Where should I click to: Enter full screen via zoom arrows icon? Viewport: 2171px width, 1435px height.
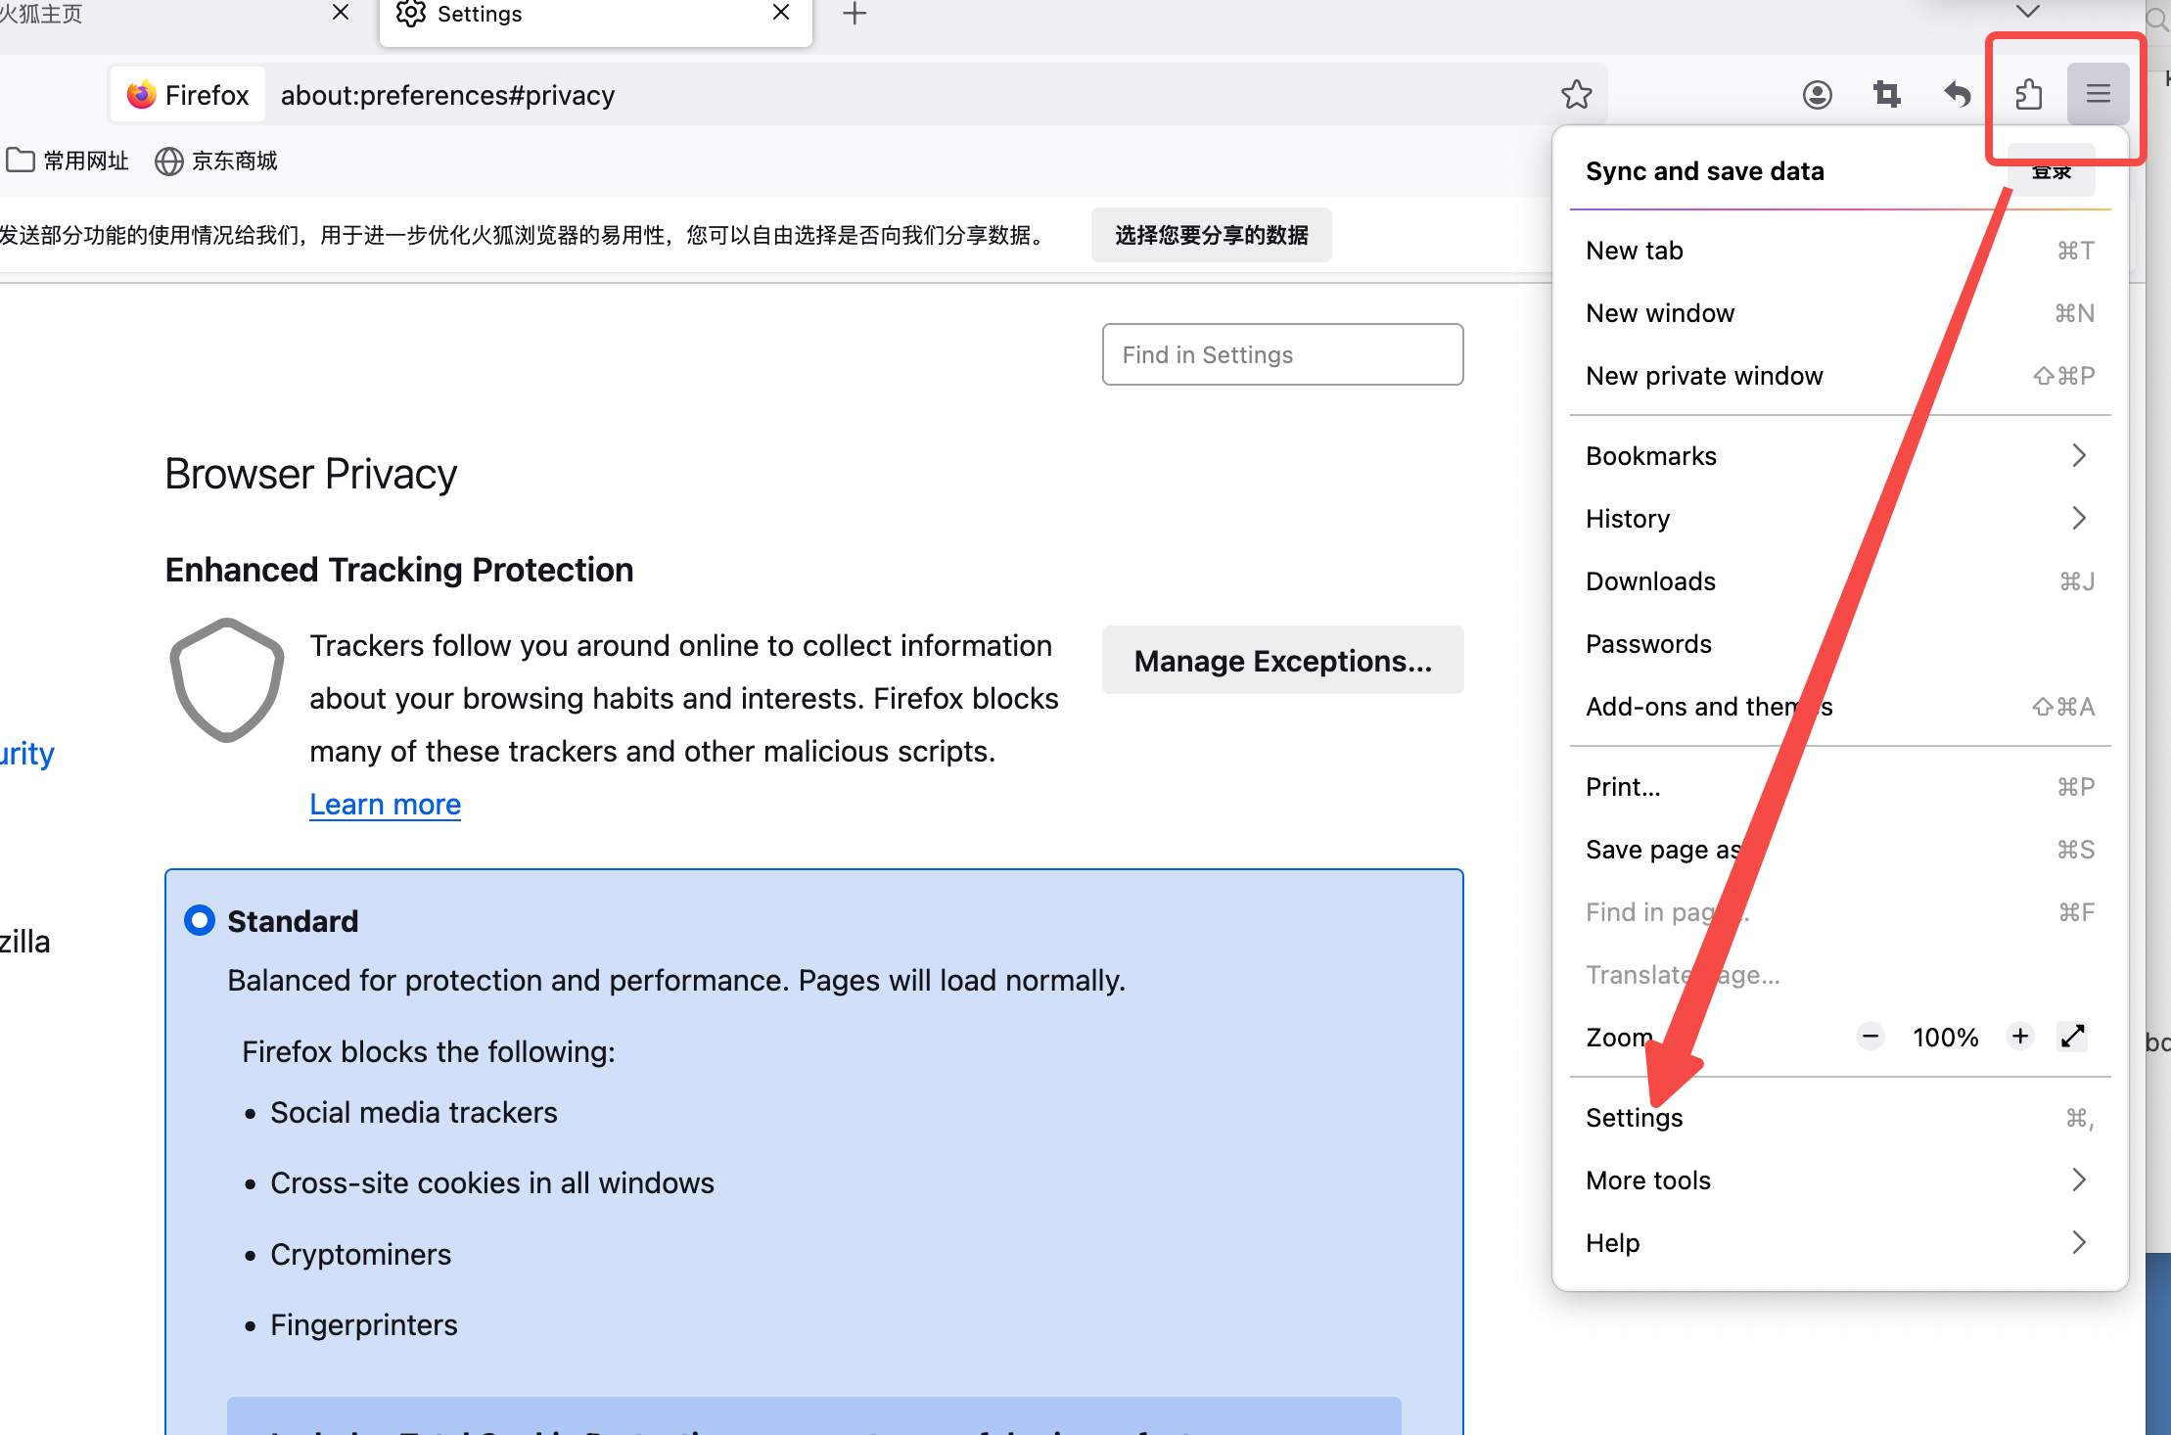coord(2072,1037)
